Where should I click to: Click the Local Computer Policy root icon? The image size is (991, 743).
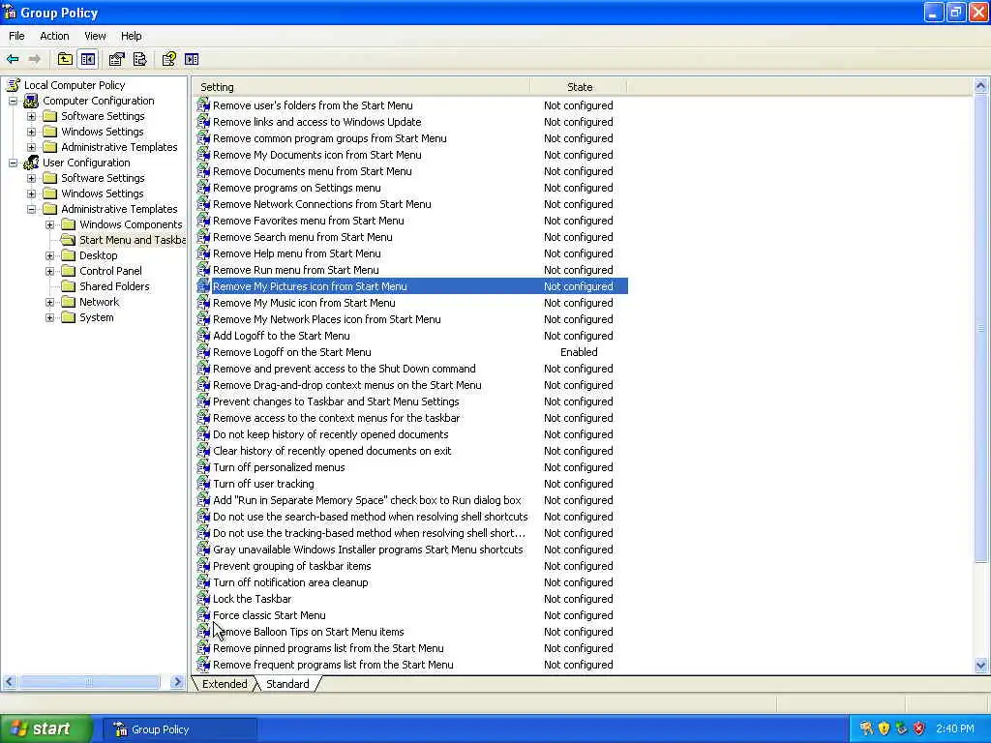[14, 85]
